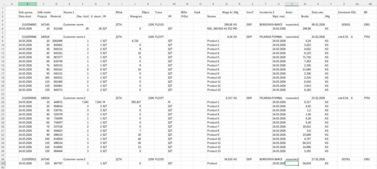This screenshot has height=169, width=377.
Task: Click the 'Il. skum.' header cell
Action: pyautogui.click(x=95, y=16)
